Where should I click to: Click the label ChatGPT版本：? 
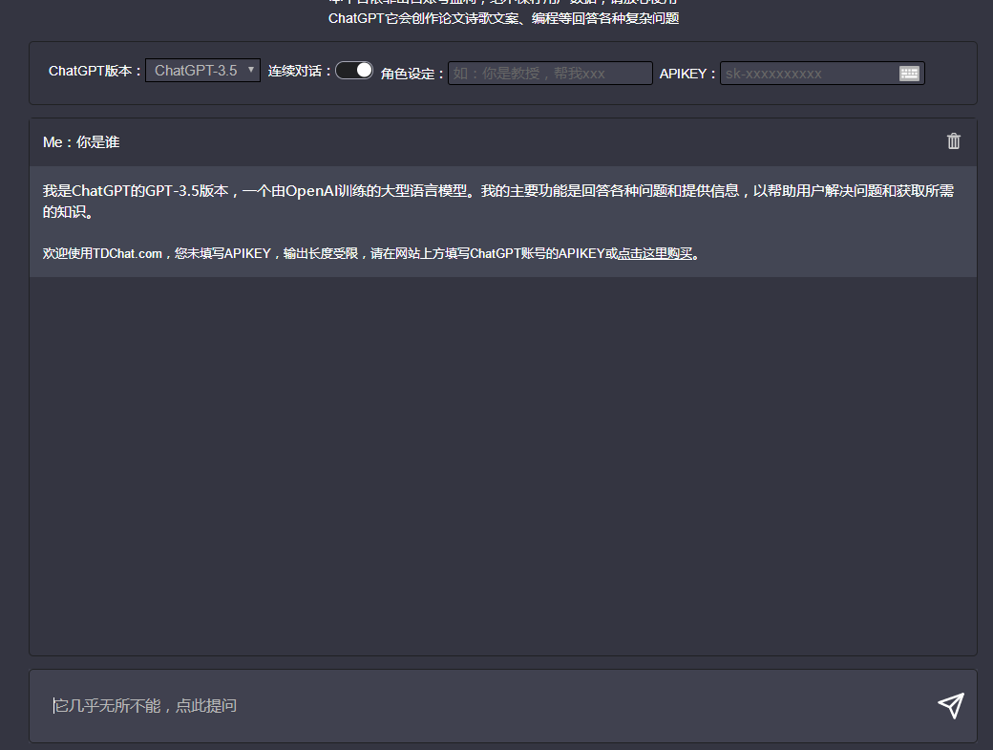coord(95,71)
